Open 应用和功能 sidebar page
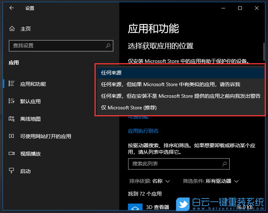Screen dimensions: 268x213 33,84
